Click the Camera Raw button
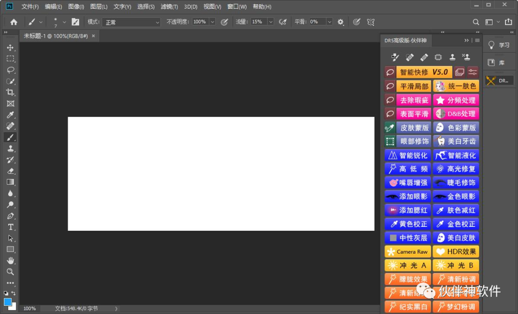The height and width of the screenshot is (314, 518). click(x=408, y=252)
